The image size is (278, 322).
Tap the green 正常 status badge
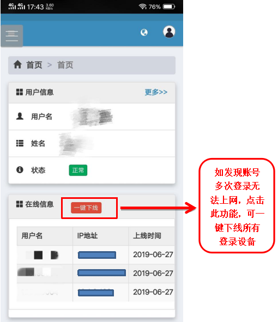(78, 170)
